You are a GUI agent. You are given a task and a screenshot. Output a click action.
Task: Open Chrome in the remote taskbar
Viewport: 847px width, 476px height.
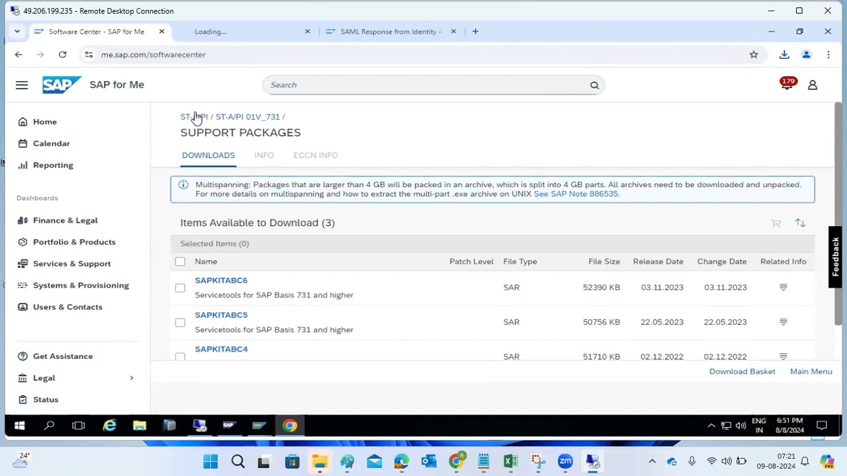point(290,426)
